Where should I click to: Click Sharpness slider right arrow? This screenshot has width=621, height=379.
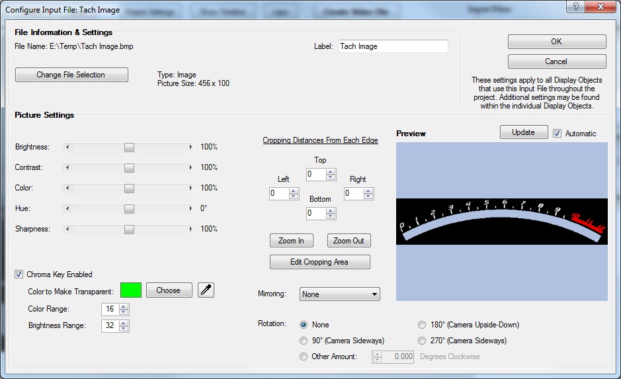point(191,230)
